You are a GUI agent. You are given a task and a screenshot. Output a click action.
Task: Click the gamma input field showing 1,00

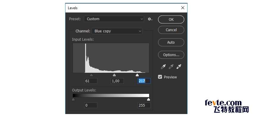pyautogui.click(x=117, y=81)
